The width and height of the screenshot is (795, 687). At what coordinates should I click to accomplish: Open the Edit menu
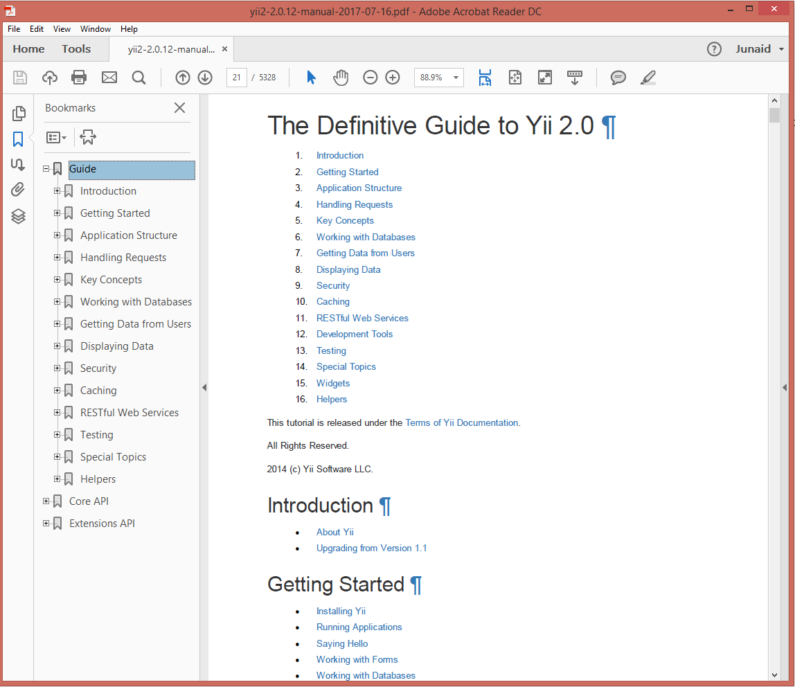[x=37, y=29]
